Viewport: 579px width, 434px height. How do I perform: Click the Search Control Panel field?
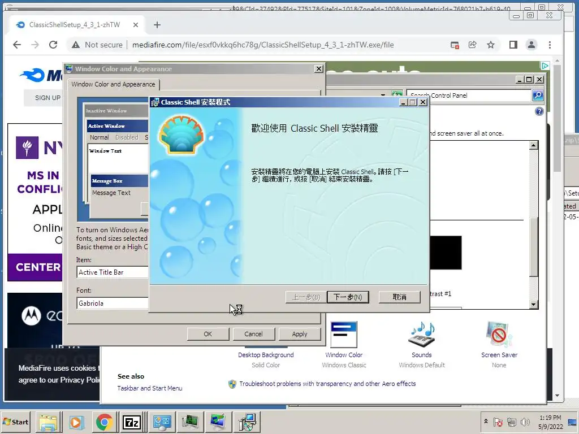[x=469, y=96]
